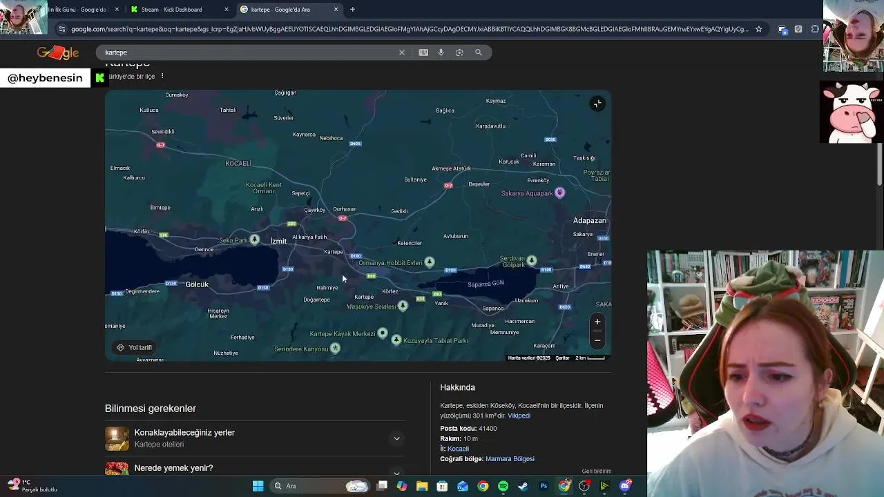Click the magnifier search button
The image size is (884, 497).
point(478,52)
